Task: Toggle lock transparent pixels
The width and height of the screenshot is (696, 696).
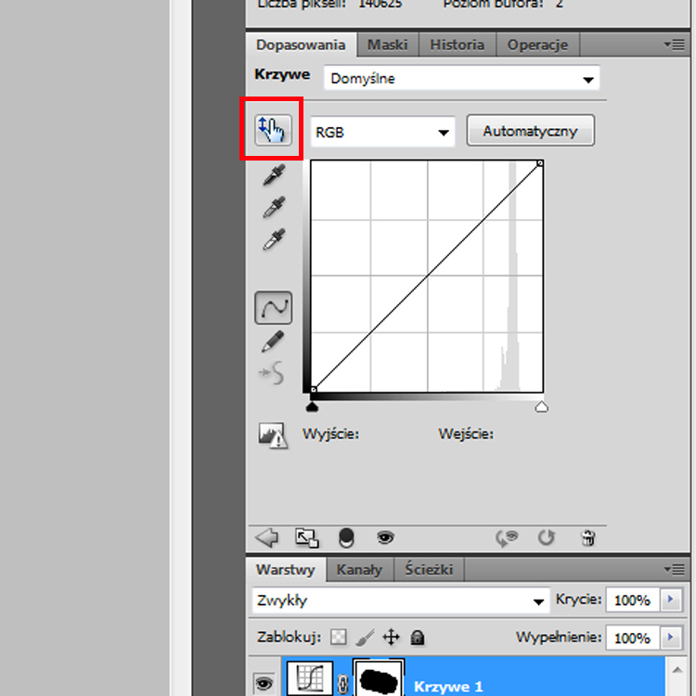Action: coord(339,638)
